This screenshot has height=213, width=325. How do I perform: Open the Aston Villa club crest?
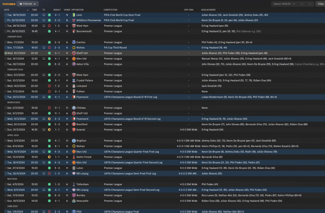point(74,64)
